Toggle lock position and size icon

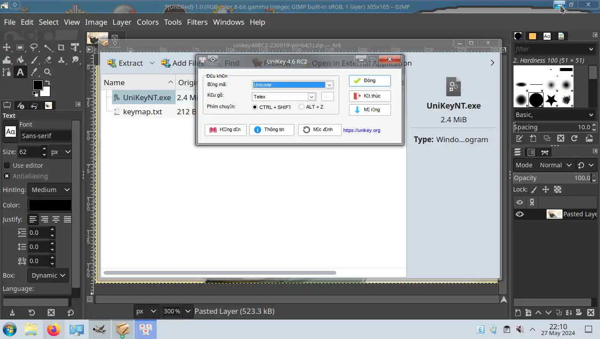point(546,189)
